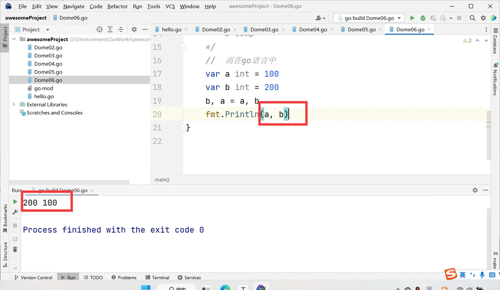The image size is (500, 290).
Task: Click the profiler run icon in toolbar
Action: pos(442,18)
